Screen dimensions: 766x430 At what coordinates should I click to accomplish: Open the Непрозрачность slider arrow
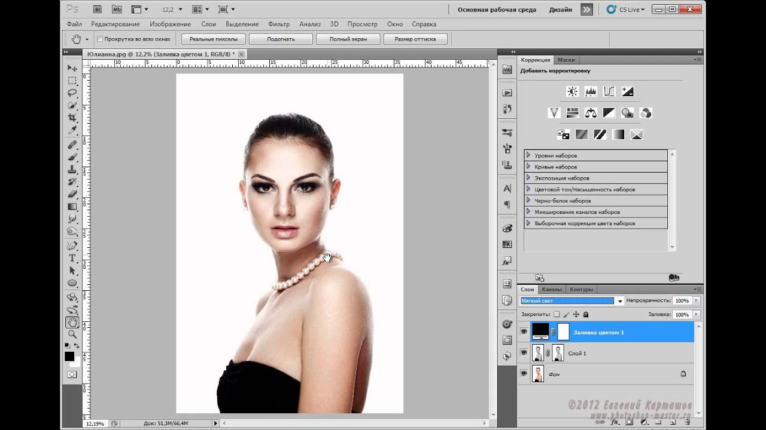pyautogui.click(x=695, y=301)
